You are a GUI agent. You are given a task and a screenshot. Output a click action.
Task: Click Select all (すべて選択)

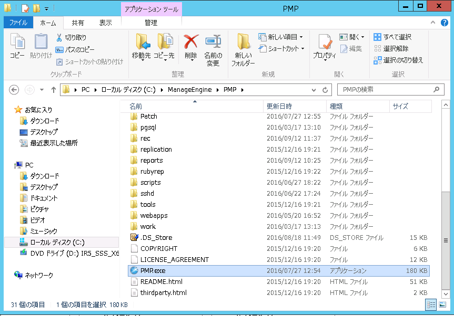(x=392, y=37)
